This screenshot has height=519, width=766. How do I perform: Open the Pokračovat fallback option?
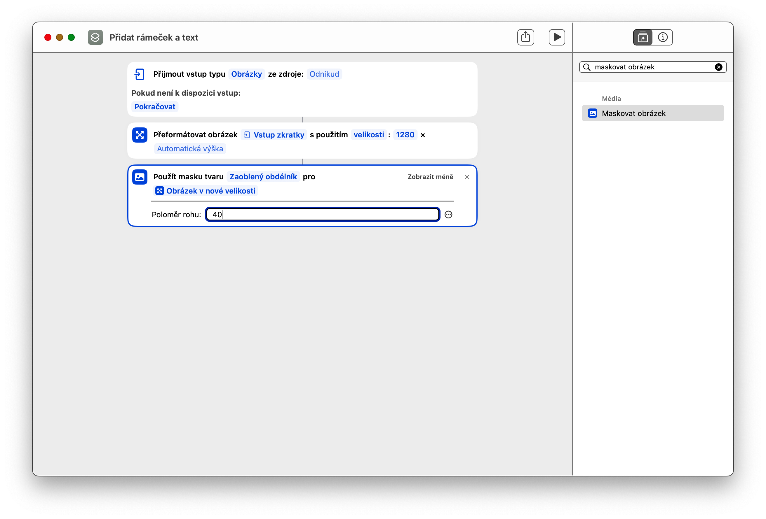pos(155,107)
